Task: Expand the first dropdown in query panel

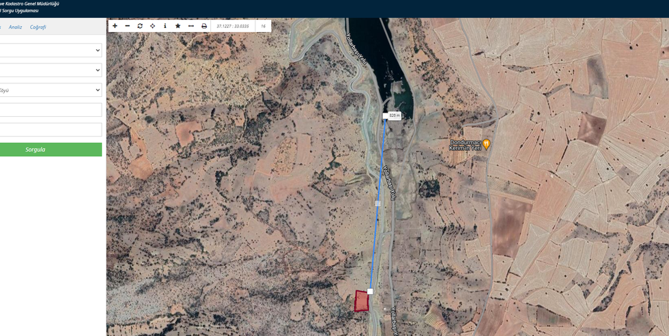Action: pos(51,51)
